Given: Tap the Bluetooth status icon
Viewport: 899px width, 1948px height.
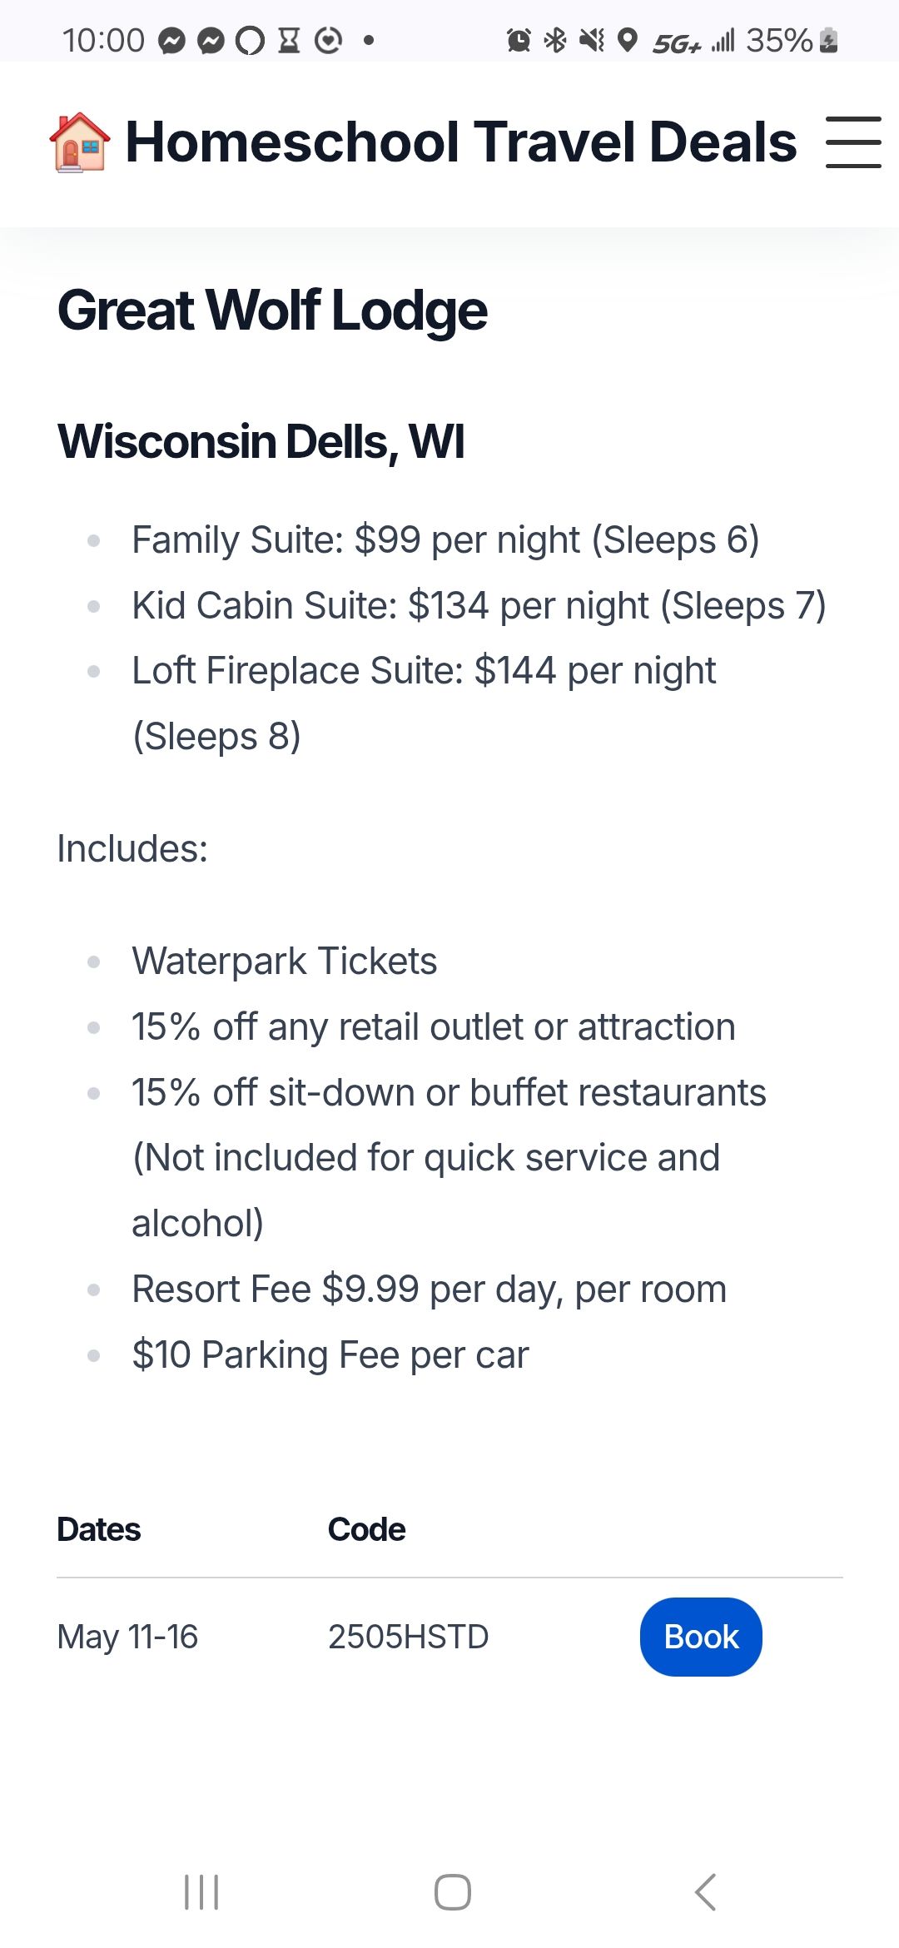Looking at the screenshot, I should point(555,40).
